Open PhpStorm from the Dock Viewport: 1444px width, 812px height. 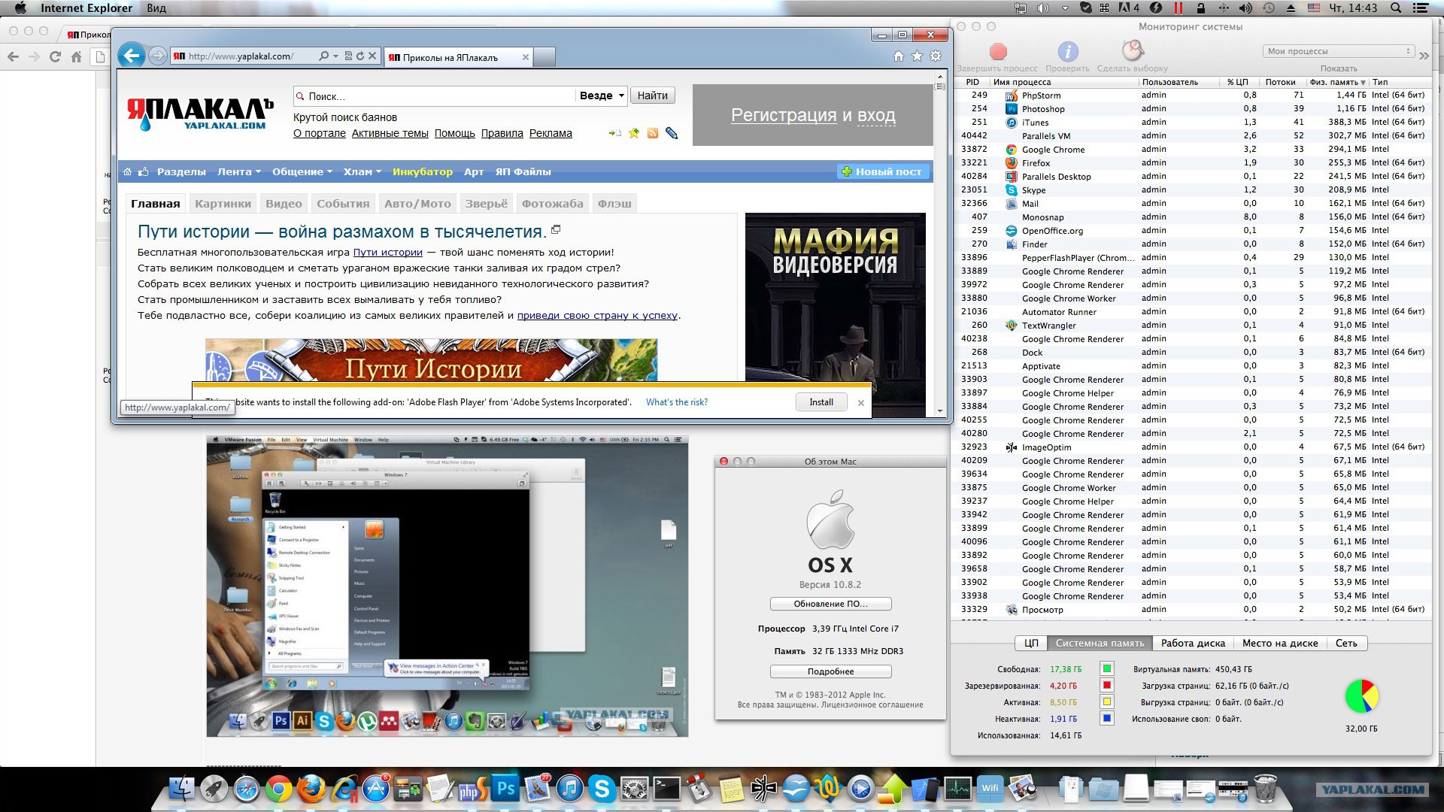click(472, 789)
